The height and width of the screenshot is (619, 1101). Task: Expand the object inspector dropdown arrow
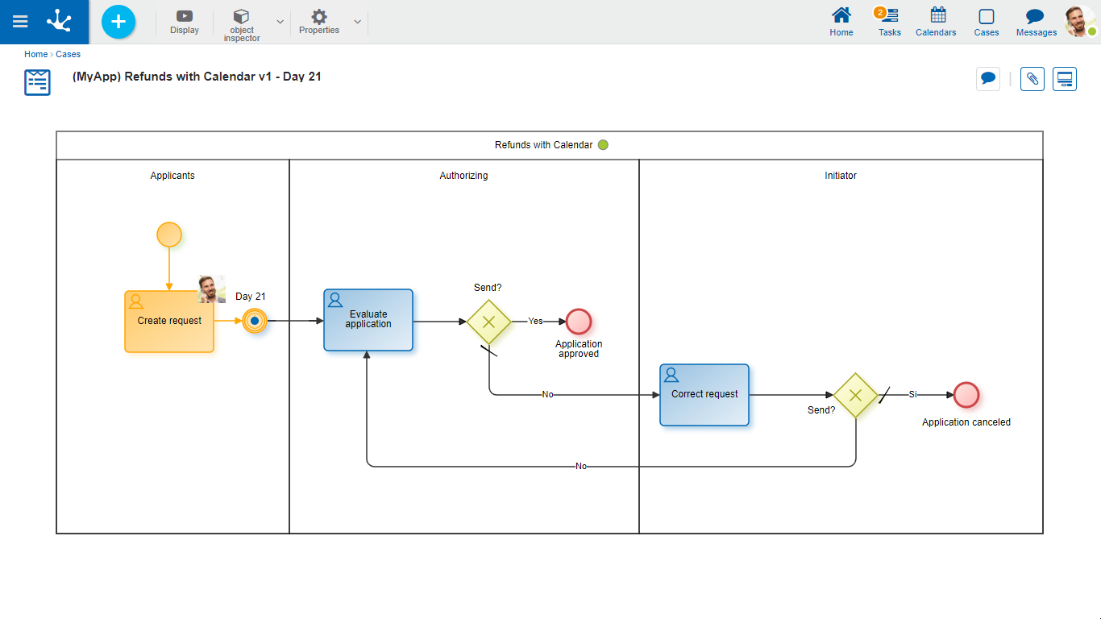pyautogui.click(x=280, y=22)
